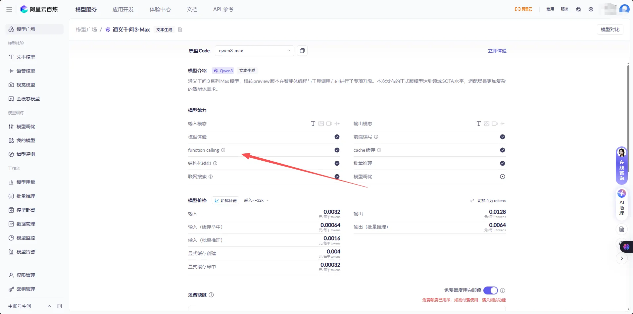Click the document icon beside 文本生成 tag
Screen dimensions: 633x314
click(x=180, y=29)
